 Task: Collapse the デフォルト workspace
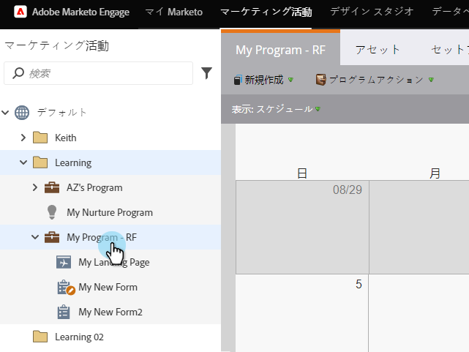pyautogui.click(x=5, y=113)
